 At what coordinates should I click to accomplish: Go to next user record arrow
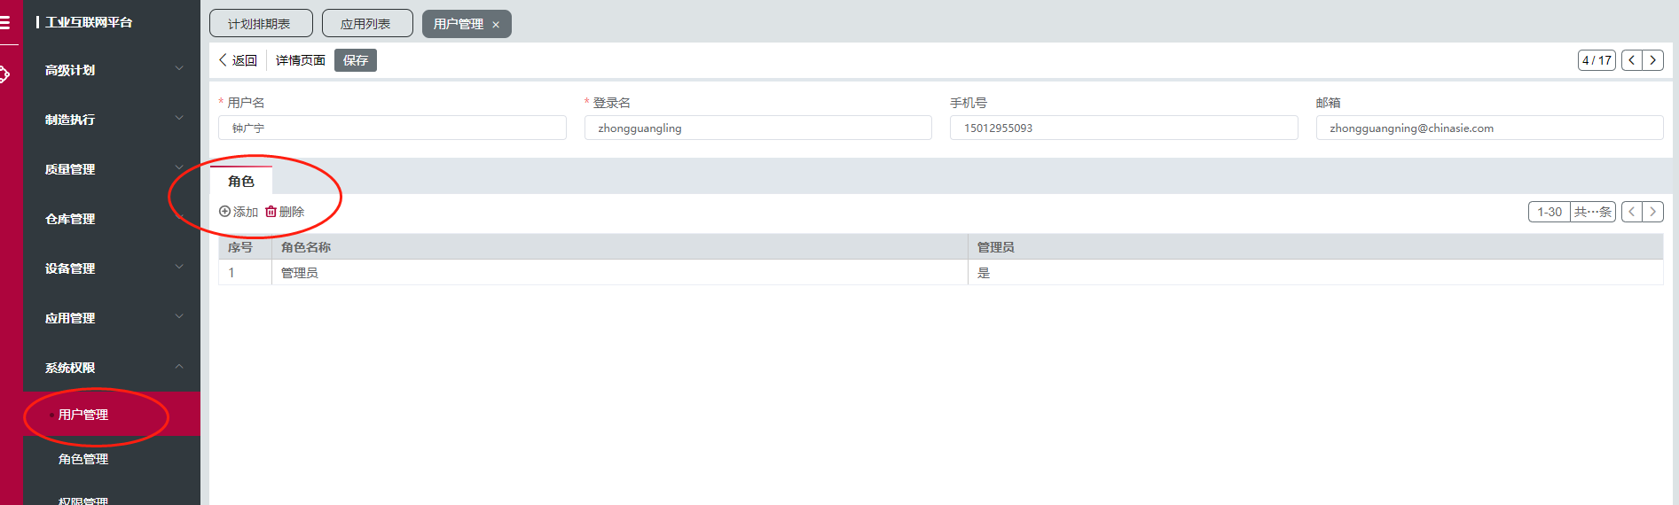click(1652, 60)
